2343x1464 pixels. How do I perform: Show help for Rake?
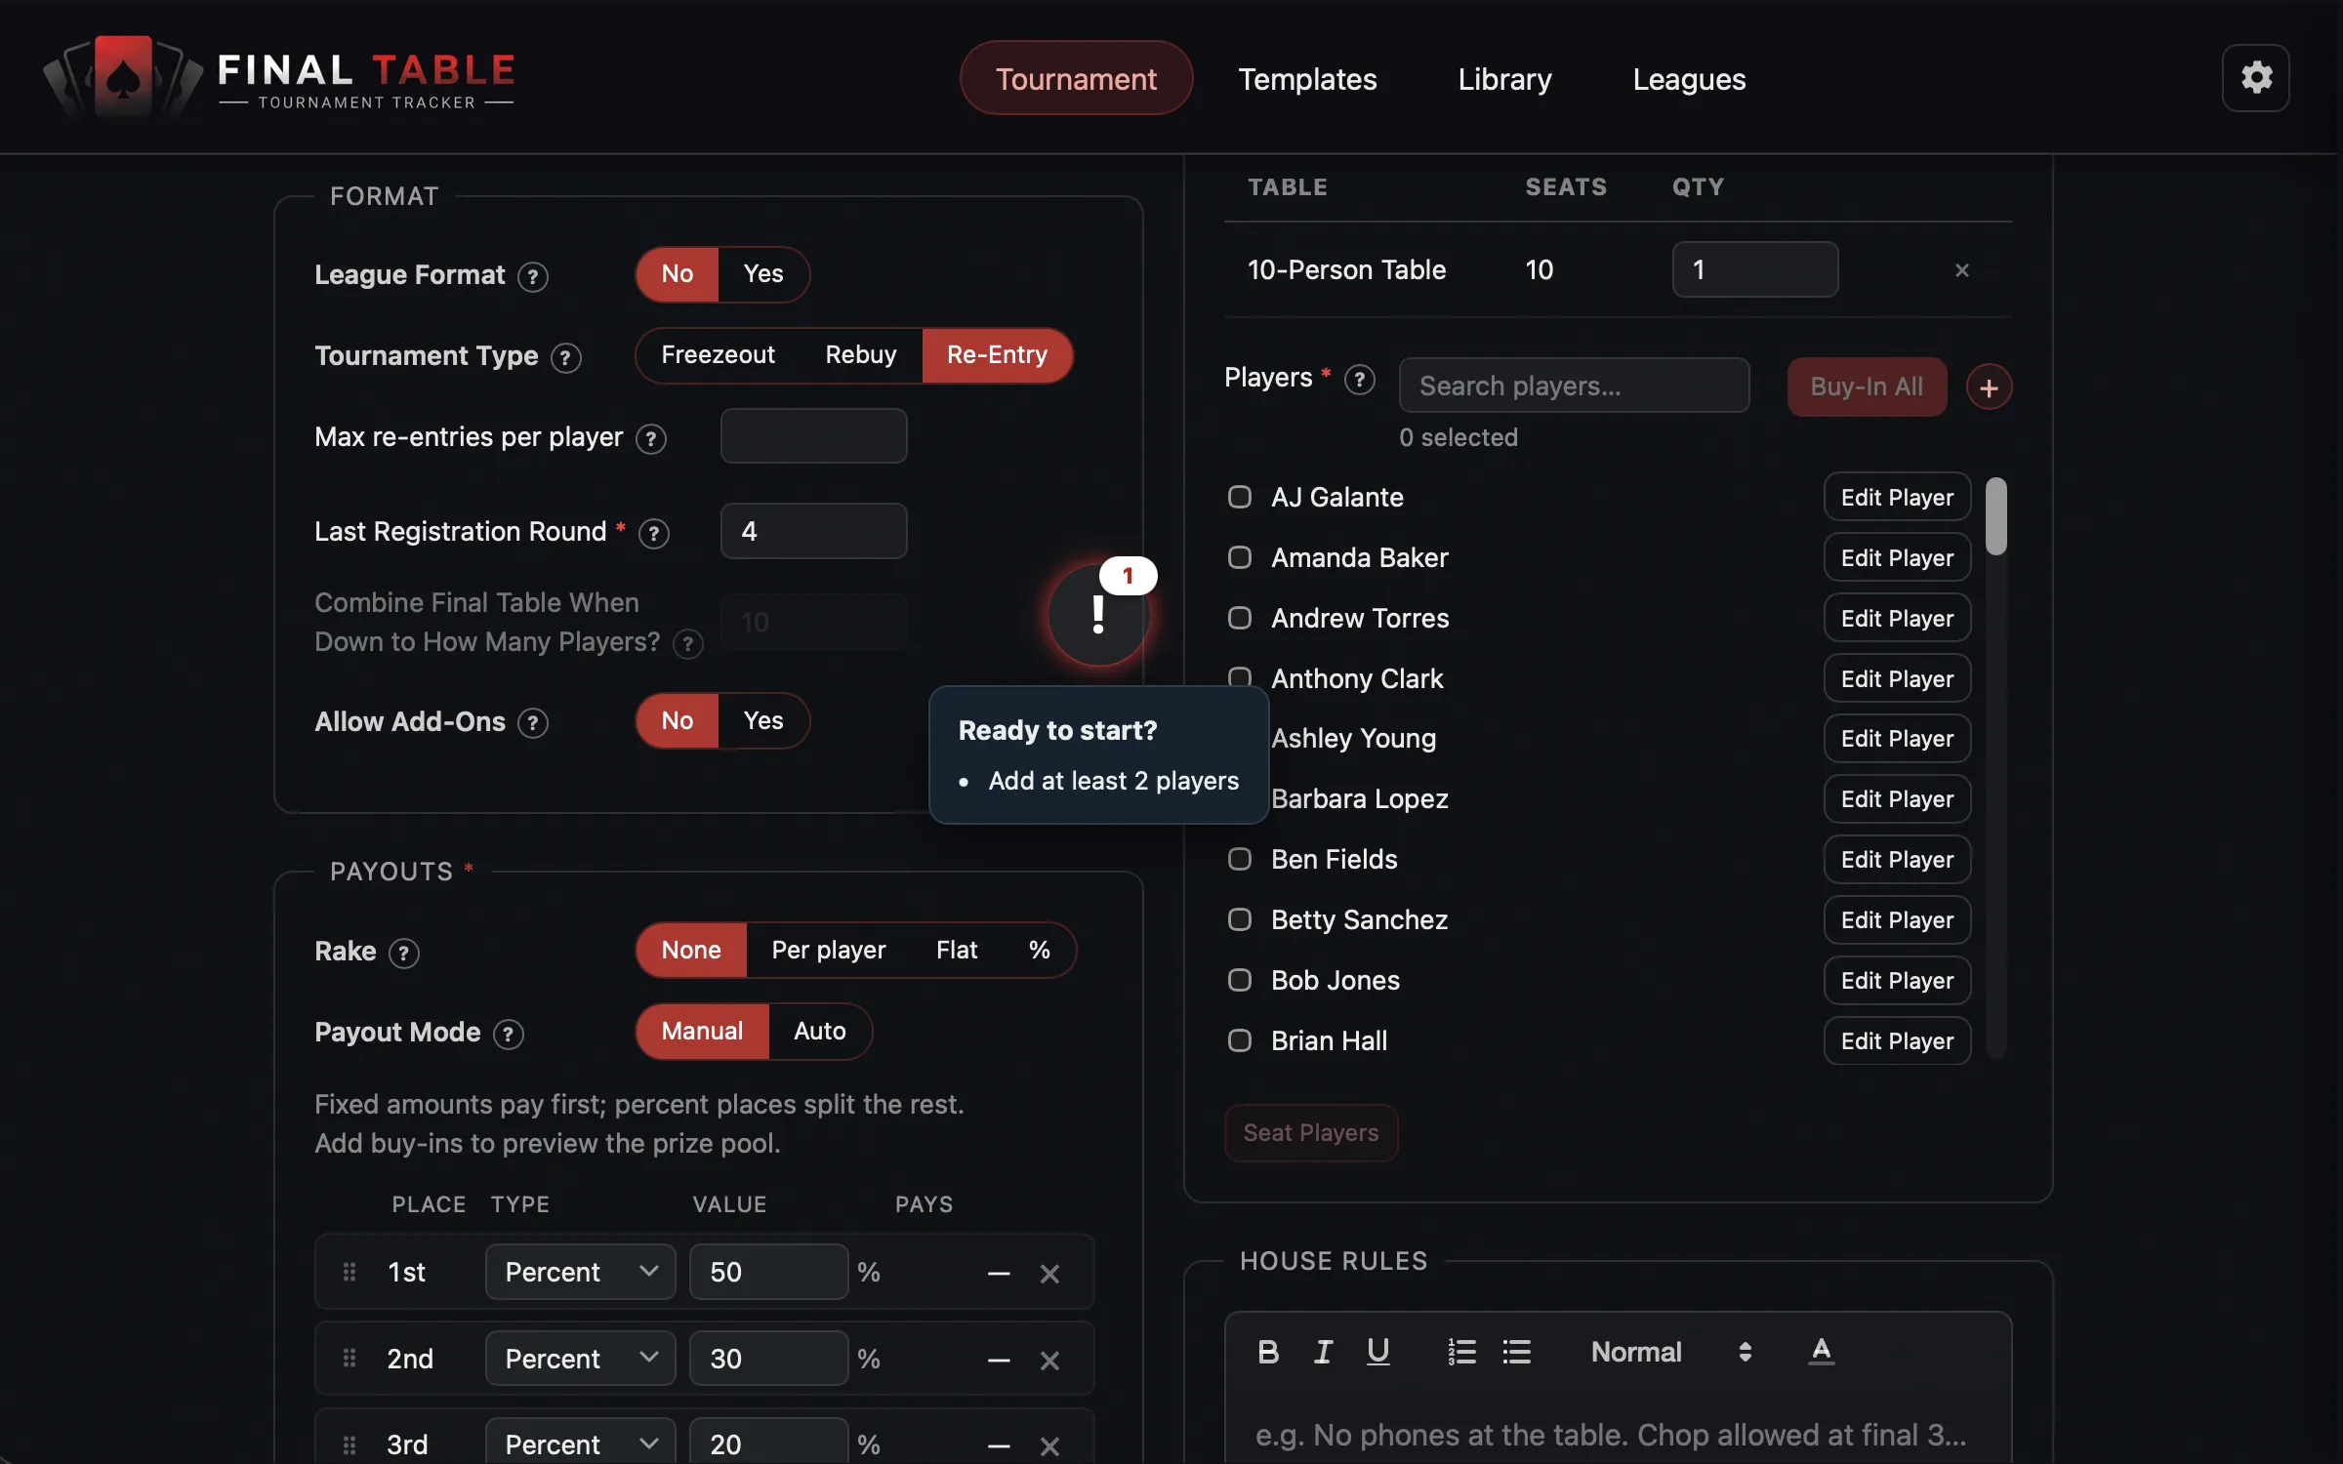[x=403, y=953]
